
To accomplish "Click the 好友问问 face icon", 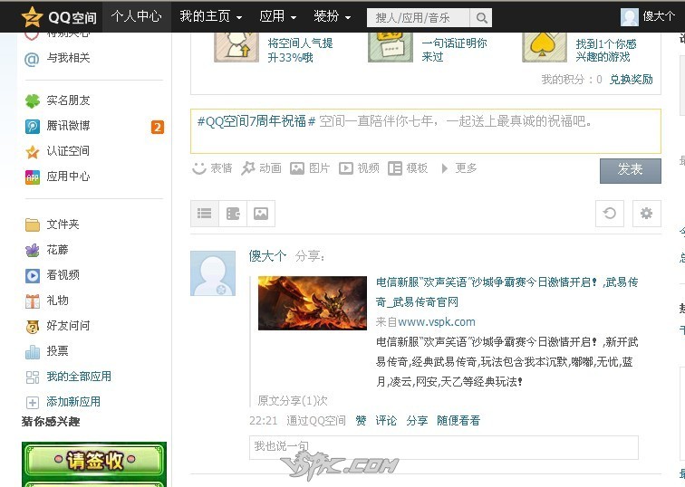I will tap(33, 327).
